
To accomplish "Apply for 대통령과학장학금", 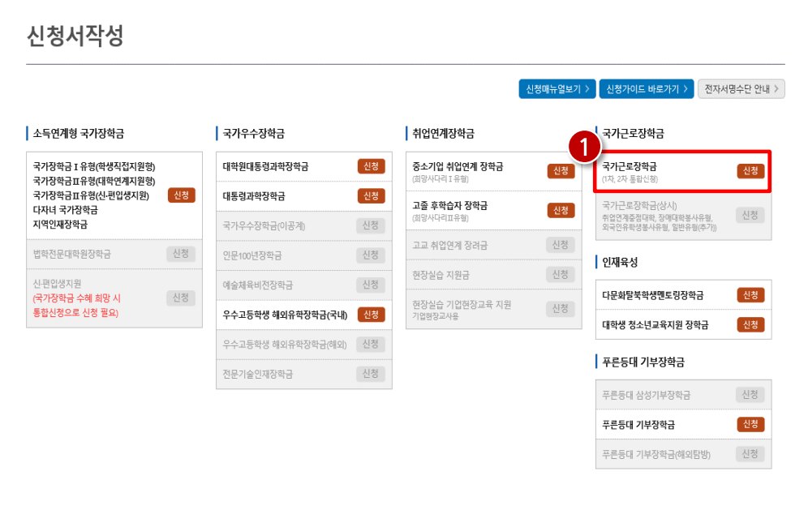I will pos(372,195).
